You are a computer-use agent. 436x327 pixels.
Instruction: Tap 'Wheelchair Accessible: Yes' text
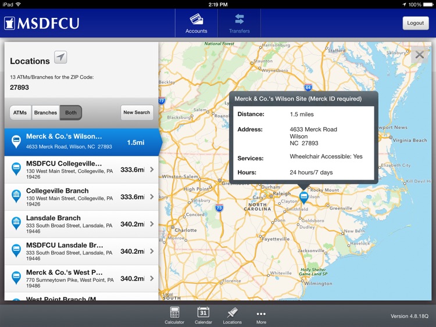point(326,157)
